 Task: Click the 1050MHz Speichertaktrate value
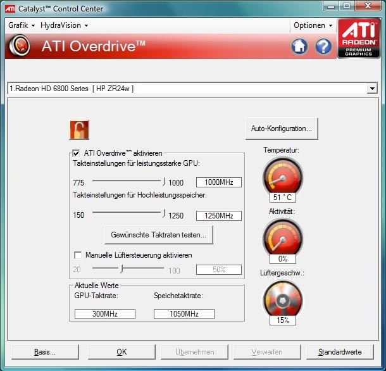click(x=184, y=314)
